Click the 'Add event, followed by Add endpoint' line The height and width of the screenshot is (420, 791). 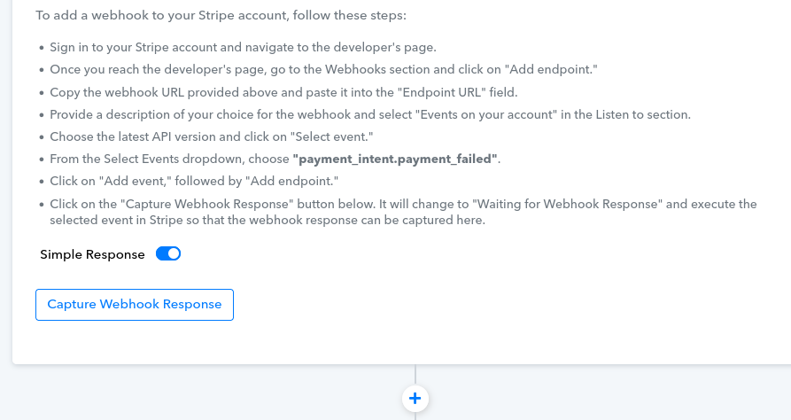(x=194, y=182)
